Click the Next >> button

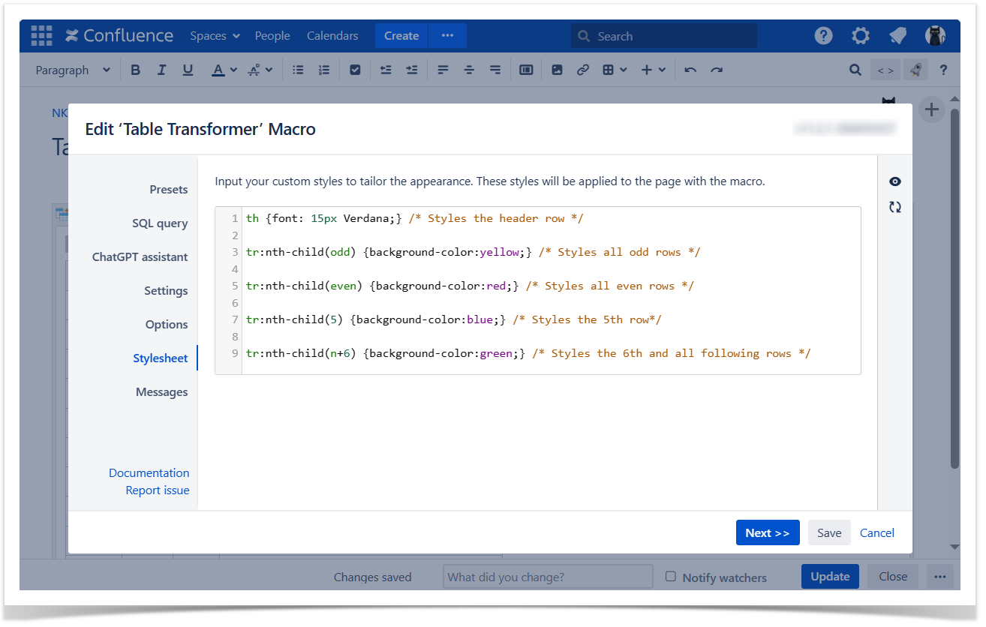[767, 532]
